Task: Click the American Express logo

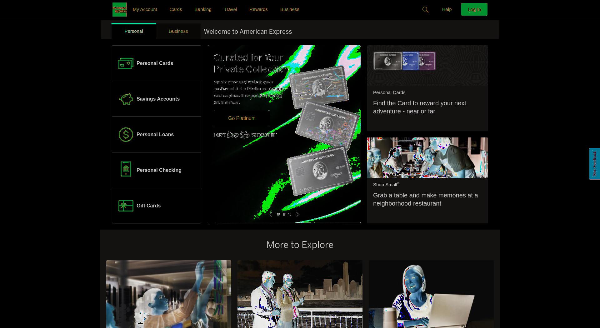Action: (x=119, y=9)
